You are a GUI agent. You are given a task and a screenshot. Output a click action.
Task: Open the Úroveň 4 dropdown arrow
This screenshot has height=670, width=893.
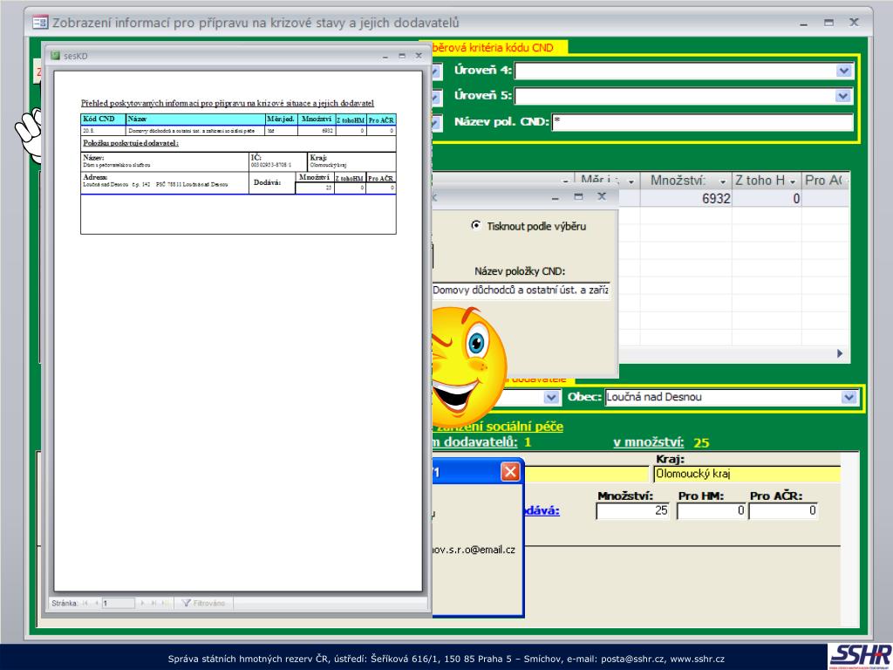pos(843,71)
